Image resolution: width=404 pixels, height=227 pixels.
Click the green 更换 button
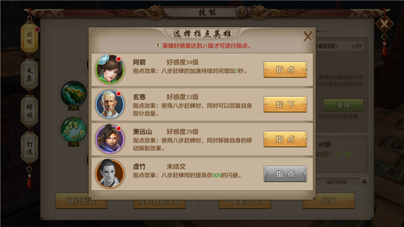(x=343, y=105)
